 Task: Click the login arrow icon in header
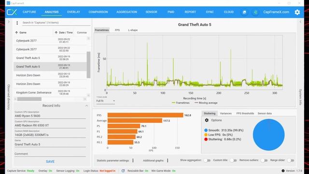[255, 12]
